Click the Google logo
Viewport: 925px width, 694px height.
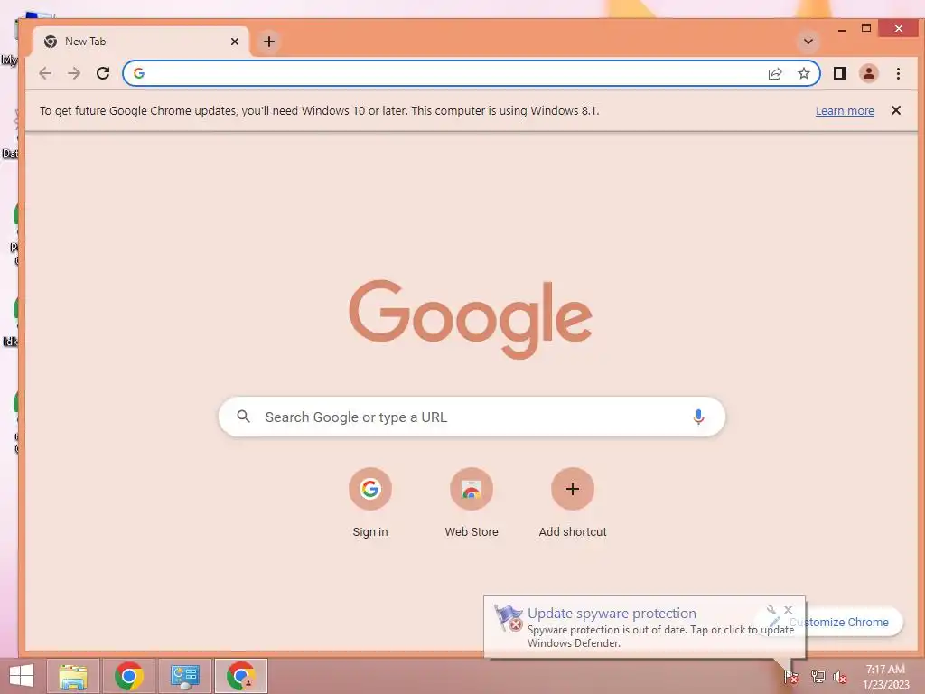point(471,319)
